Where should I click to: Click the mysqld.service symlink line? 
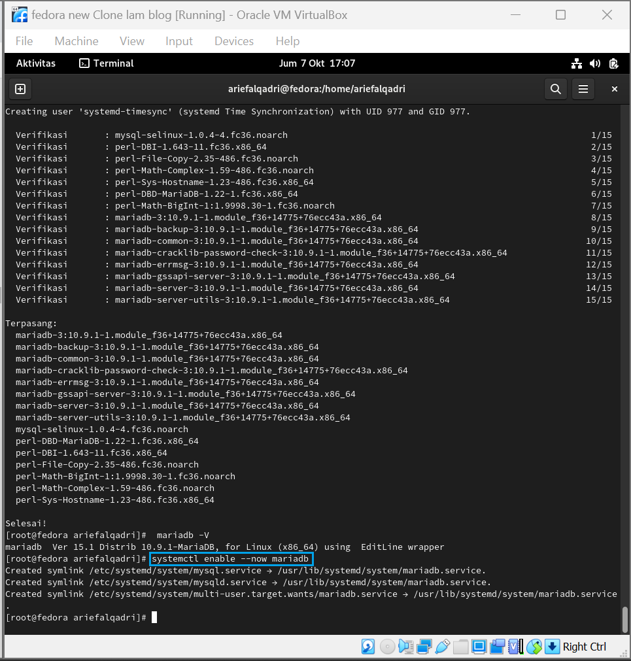click(248, 582)
